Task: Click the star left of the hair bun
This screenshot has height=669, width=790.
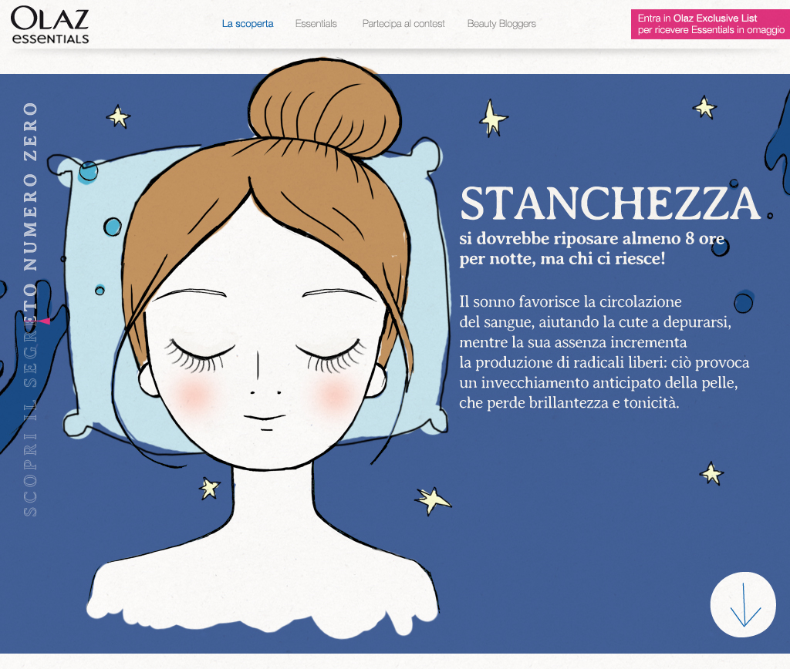Action: (118, 116)
